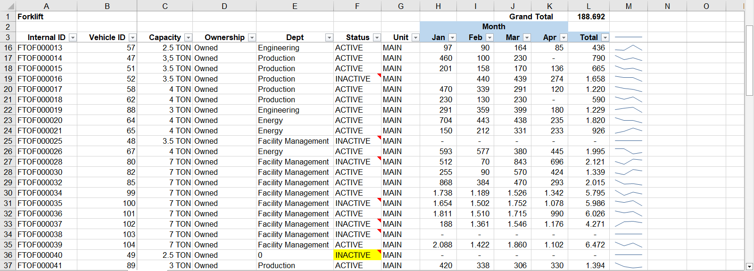Select Vehicle ID cell 88
Image resolution: width=754 pixels, height=271 pixels.
(x=107, y=110)
